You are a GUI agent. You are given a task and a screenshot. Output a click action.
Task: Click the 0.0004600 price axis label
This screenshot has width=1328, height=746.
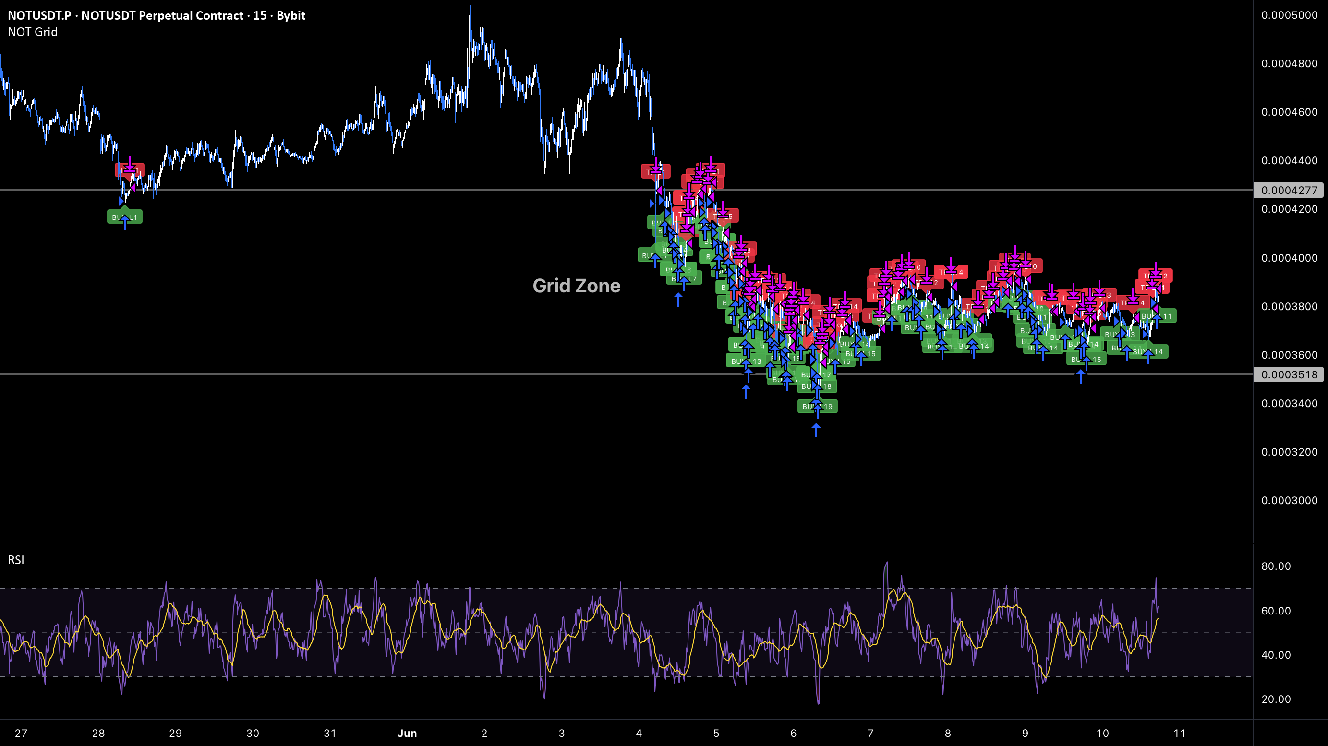(x=1289, y=112)
